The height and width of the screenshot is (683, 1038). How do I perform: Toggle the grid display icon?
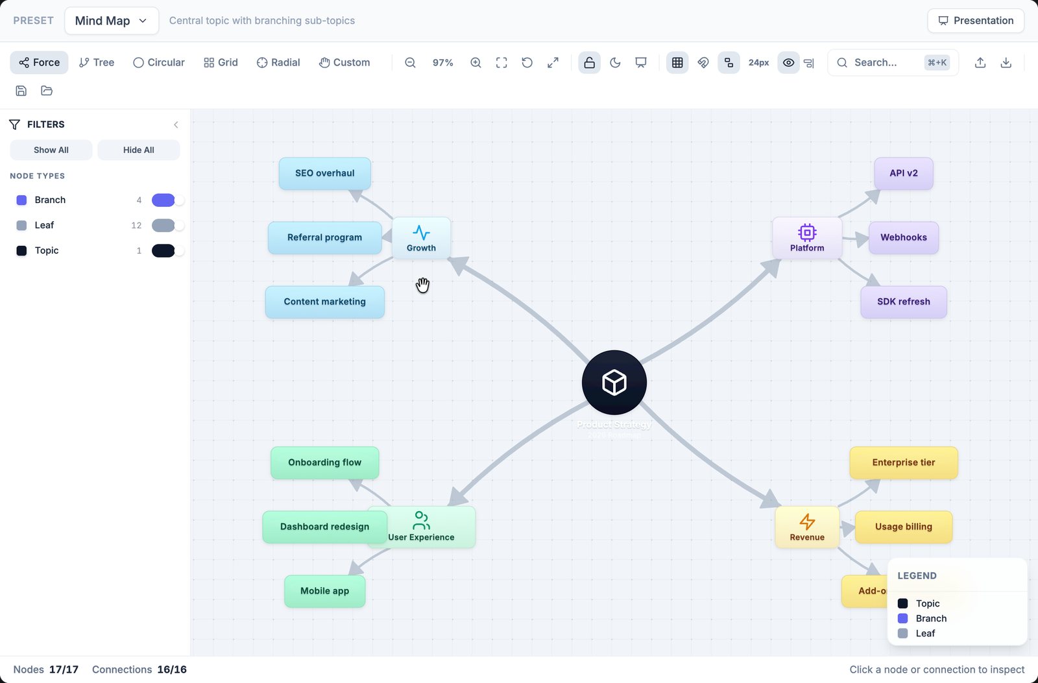click(677, 62)
